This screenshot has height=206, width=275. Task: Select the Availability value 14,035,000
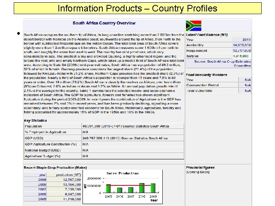(x=242, y=45)
